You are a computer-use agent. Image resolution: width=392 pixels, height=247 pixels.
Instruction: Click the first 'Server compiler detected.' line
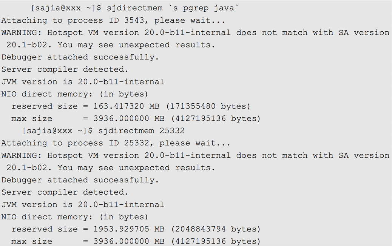pos(65,69)
